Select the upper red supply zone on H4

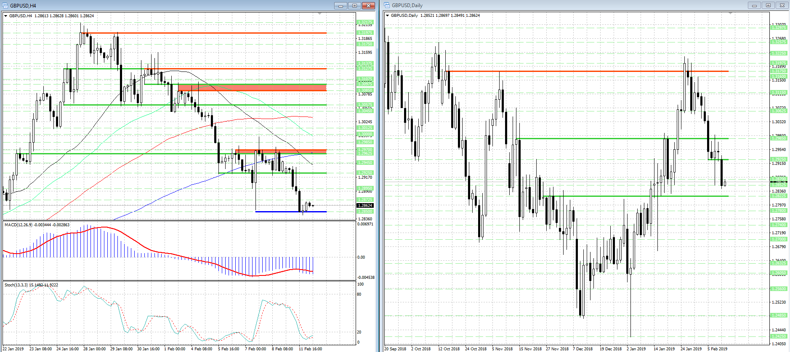(x=252, y=87)
